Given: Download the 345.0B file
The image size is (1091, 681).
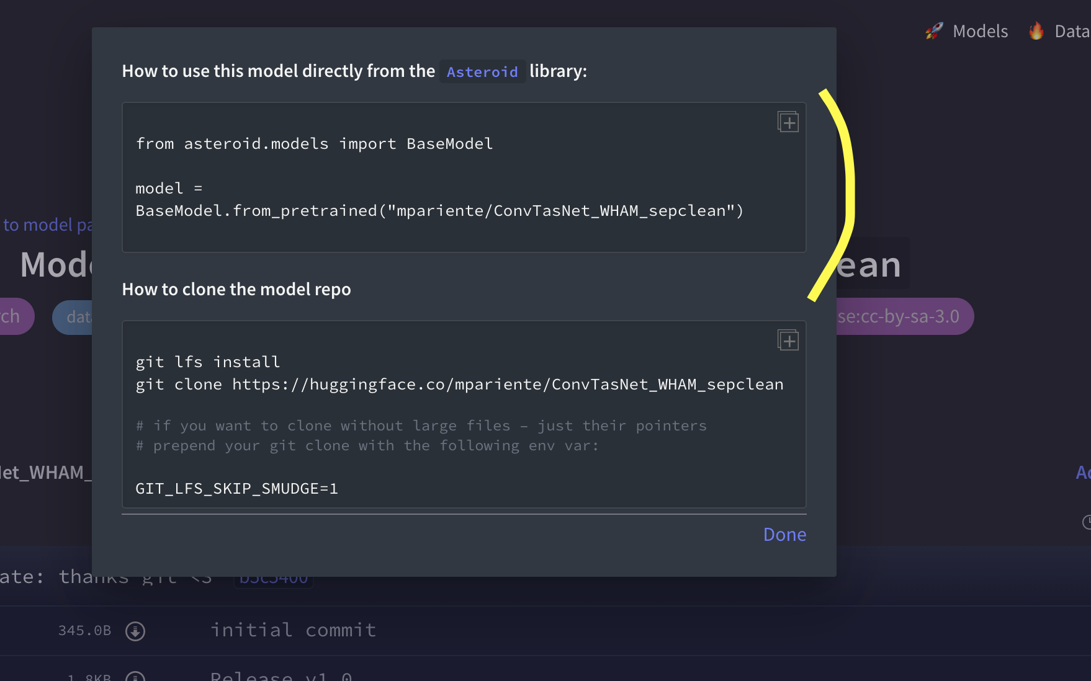Looking at the screenshot, I should click(135, 631).
